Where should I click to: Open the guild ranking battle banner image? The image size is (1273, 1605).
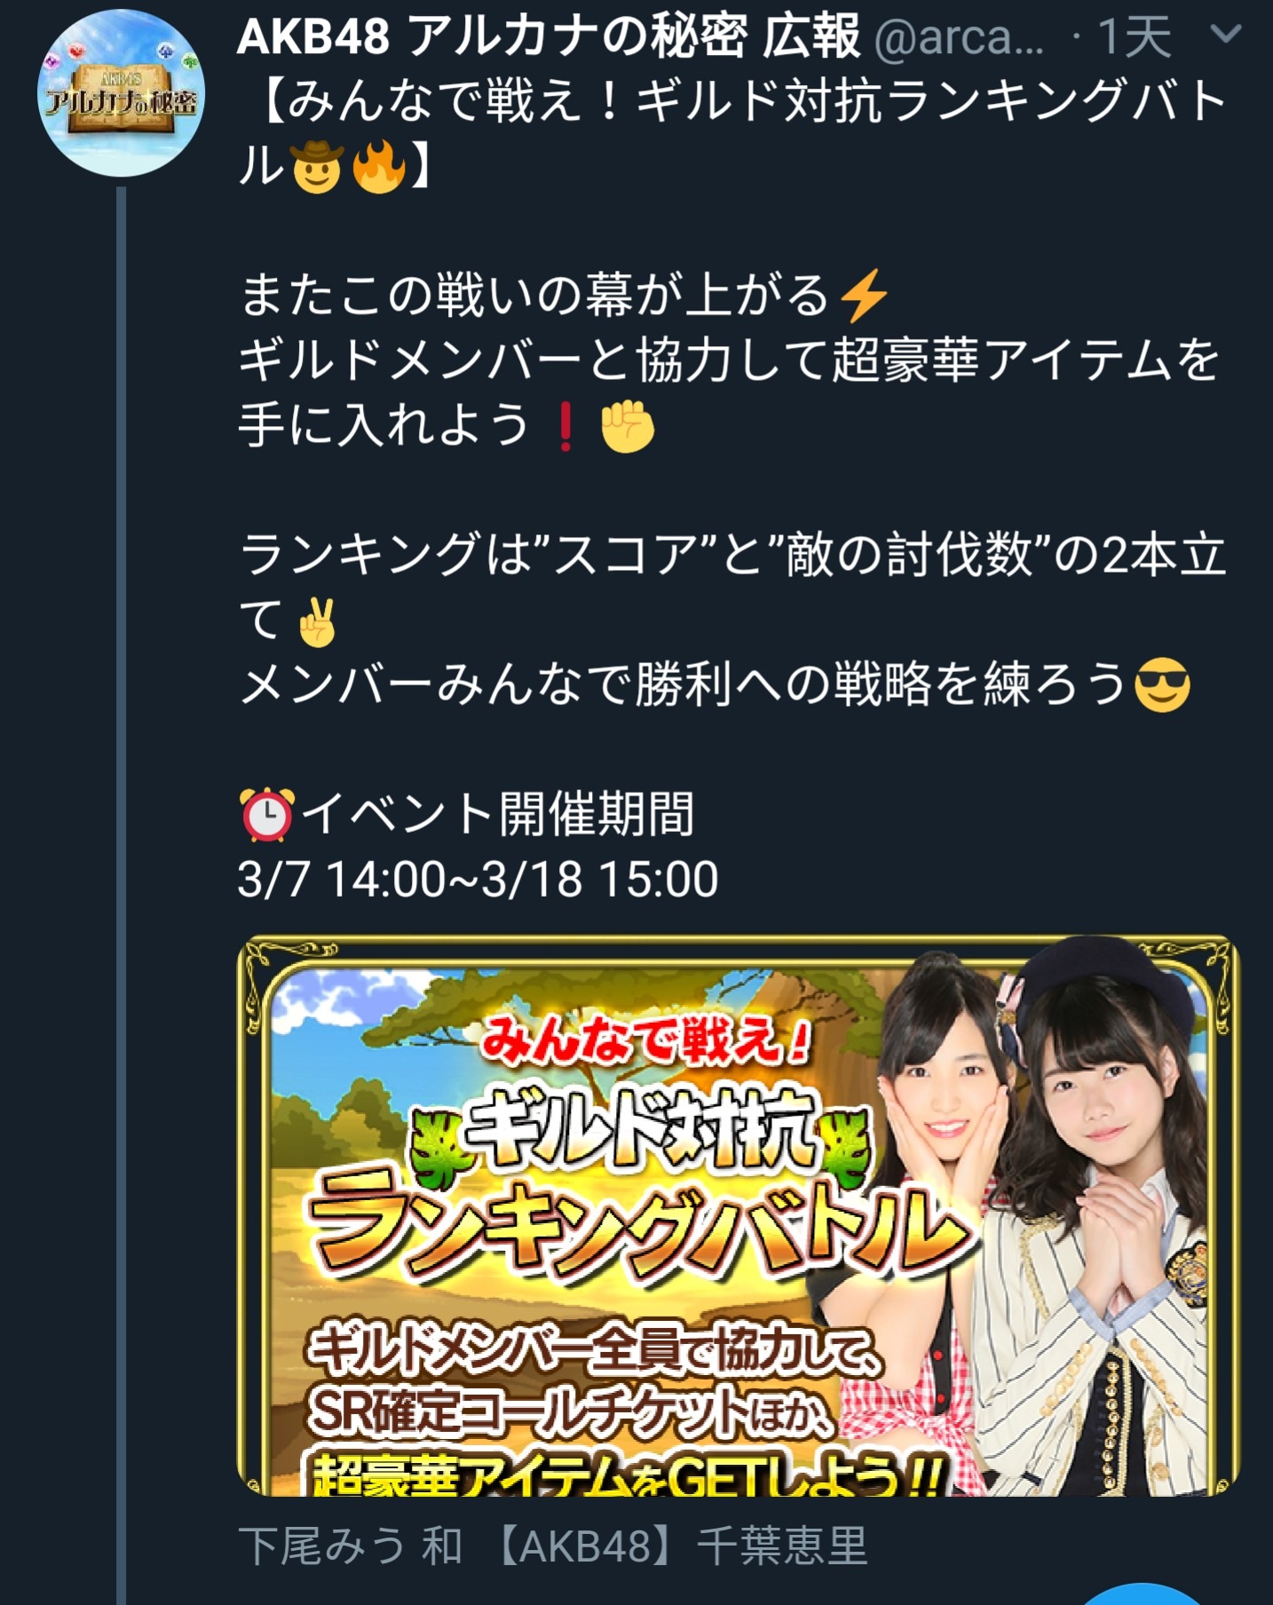click(739, 1215)
